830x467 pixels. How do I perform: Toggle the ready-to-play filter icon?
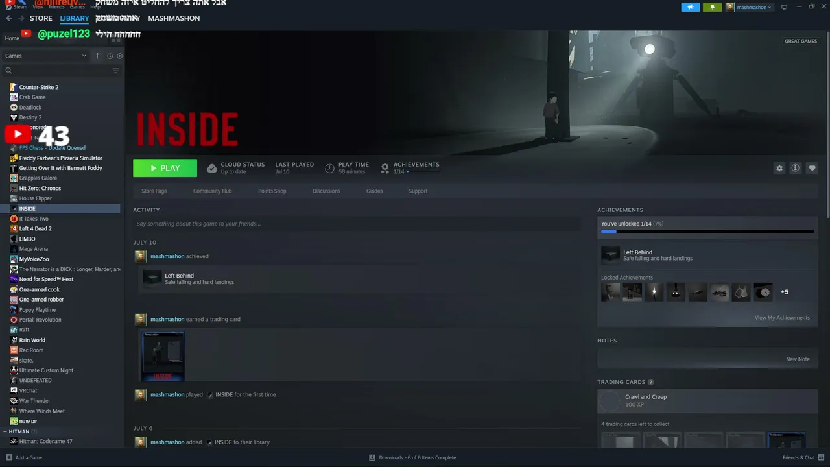119,56
